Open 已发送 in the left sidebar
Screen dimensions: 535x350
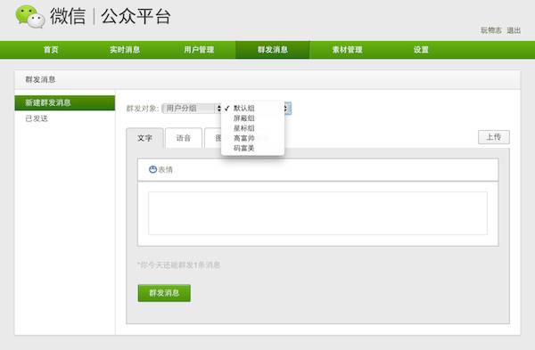pos(37,118)
